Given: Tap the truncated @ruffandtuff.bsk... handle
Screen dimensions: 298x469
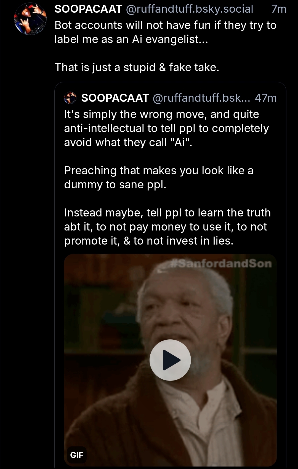Looking at the screenshot, I should [x=201, y=98].
